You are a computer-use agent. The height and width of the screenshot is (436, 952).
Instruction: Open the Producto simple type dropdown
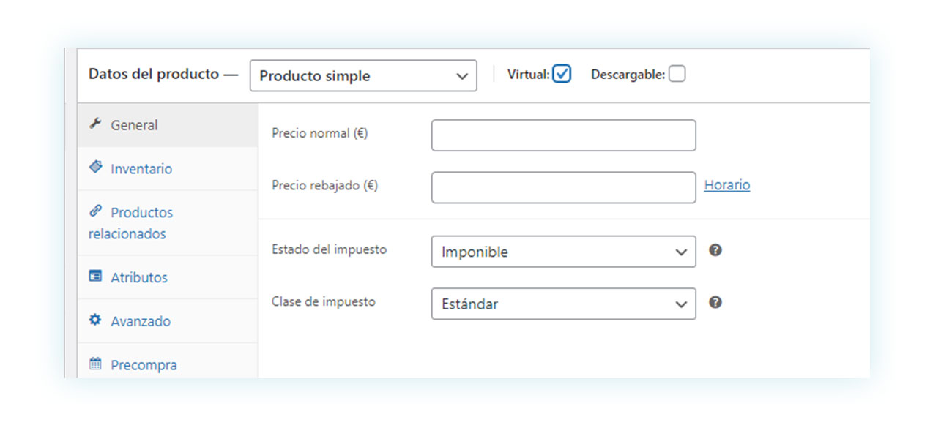(x=363, y=76)
